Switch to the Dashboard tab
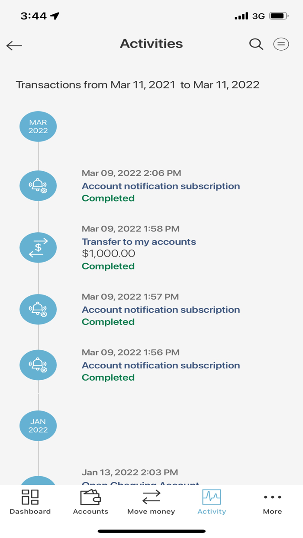The image size is (303, 538). coord(30,503)
